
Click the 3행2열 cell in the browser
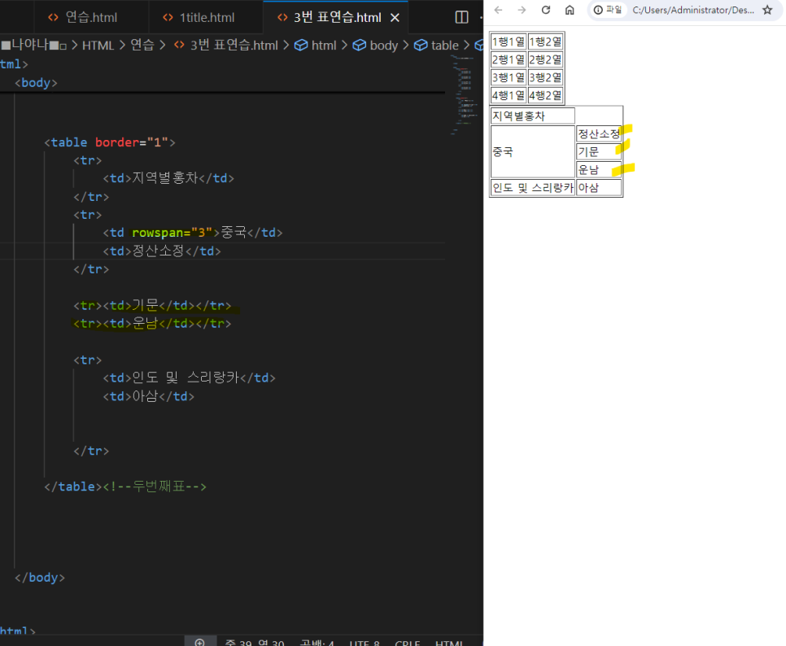click(x=545, y=77)
